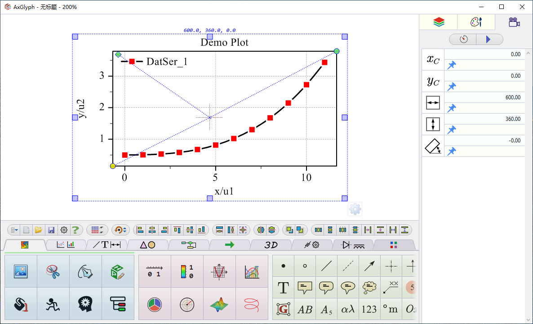Click the scissors crop tool

(x=53, y=271)
